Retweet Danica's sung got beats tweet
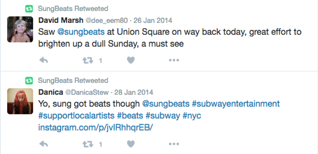Screen dimensions: 318x154 (88, 144)
